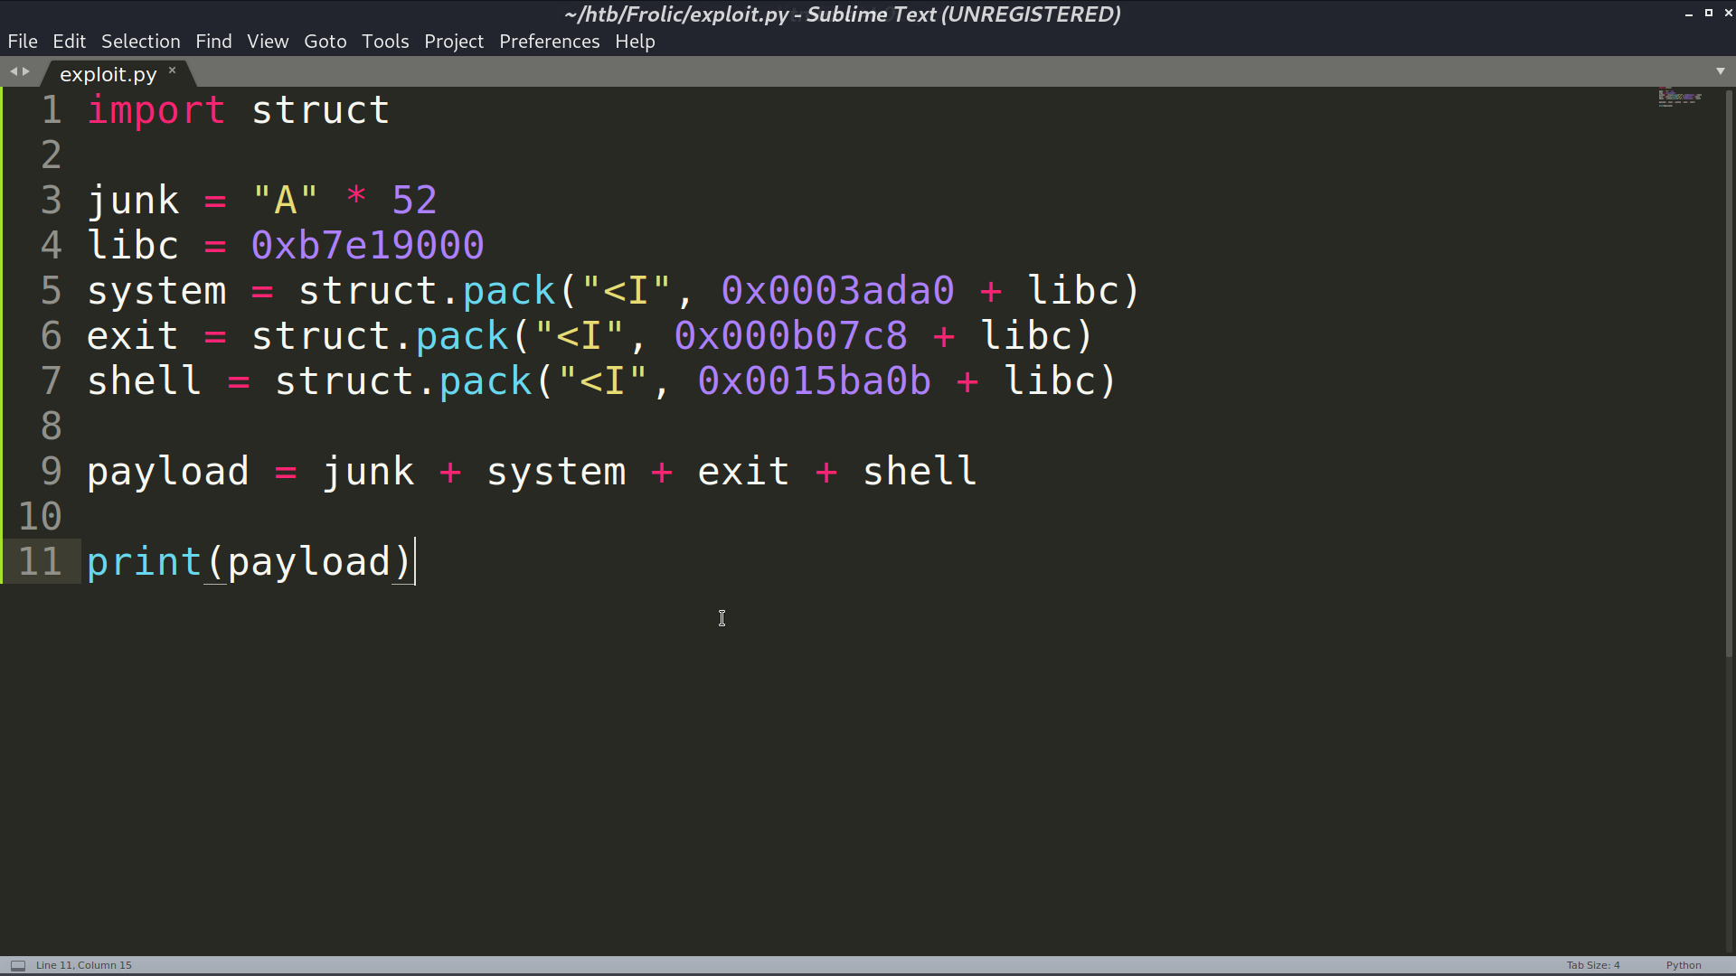The width and height of the screenshot is (1736, 976).
Task: Click the offset 0x0003ada0
Action: coord(837,291)
